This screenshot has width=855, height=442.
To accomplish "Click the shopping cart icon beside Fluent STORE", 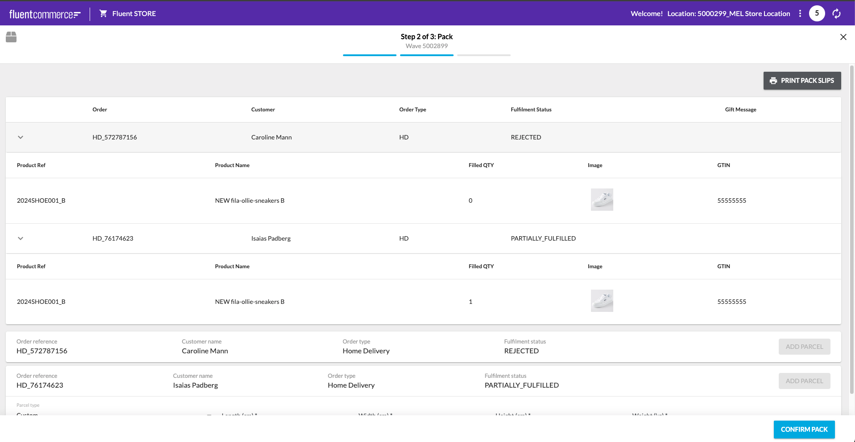I will 103,13.
